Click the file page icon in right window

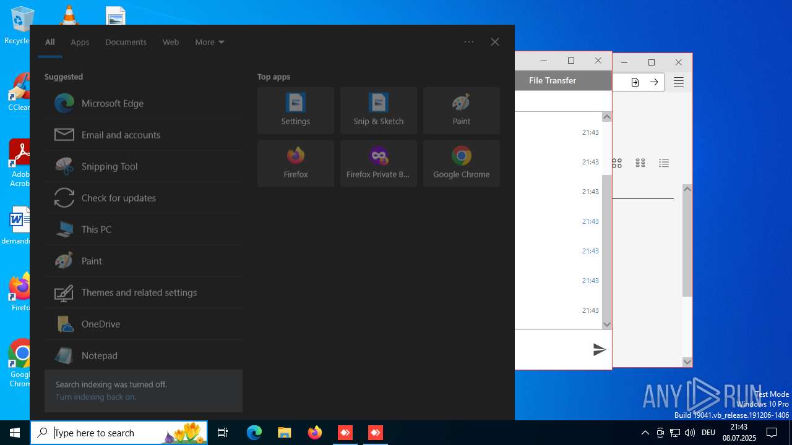635,82
